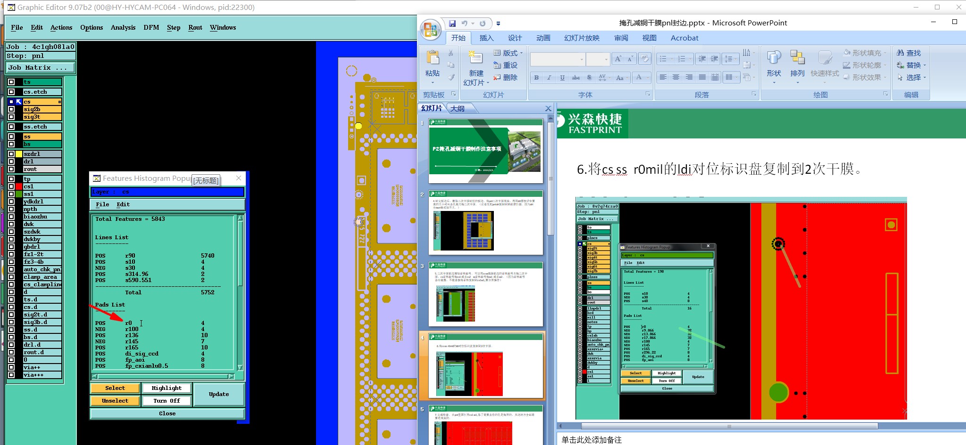Toggle the checkbox for layer ss.etch
The image size is (966, 445).
coord(11,127)
